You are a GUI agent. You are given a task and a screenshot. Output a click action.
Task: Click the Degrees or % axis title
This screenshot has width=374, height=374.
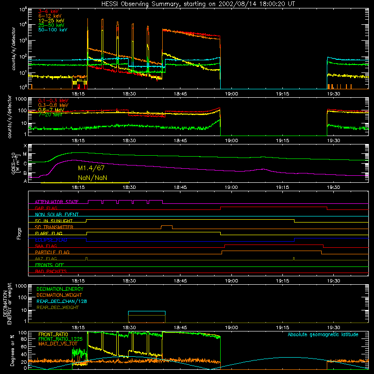pyautogui.click(x=12, y=351)
